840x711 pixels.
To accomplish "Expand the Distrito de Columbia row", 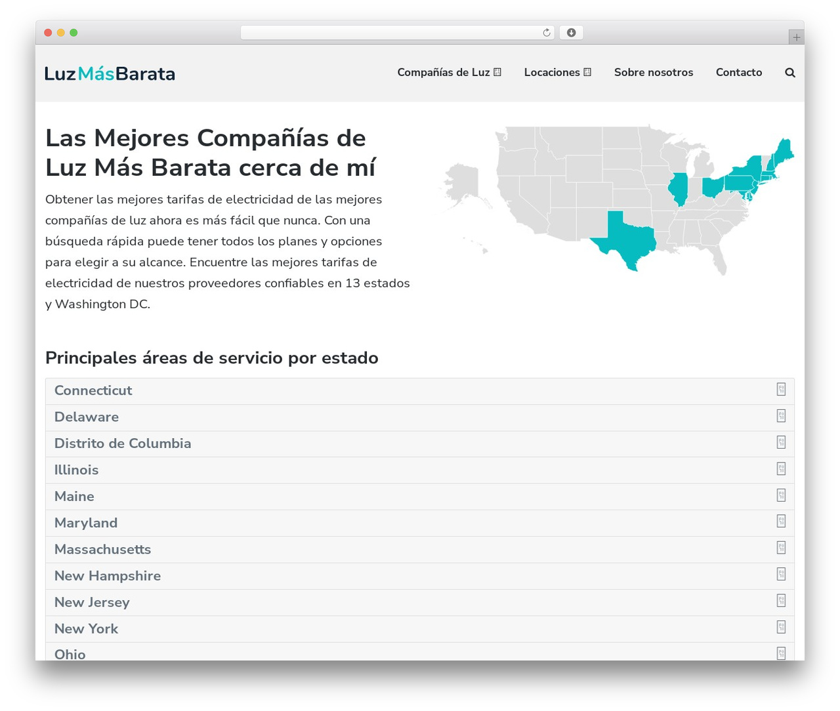I will click(420, 443).
